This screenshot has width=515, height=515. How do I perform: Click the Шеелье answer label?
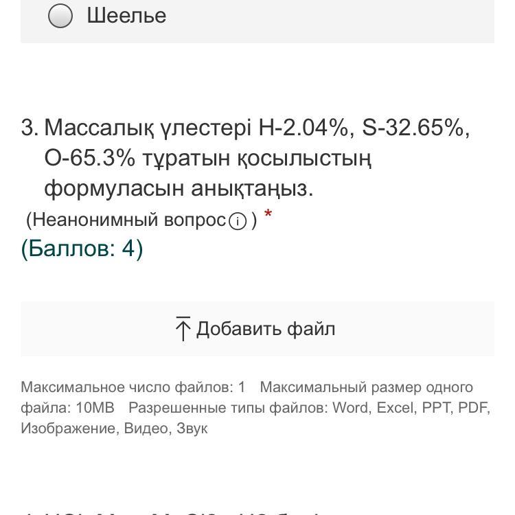pyautogui.click(x=126, y=16)
